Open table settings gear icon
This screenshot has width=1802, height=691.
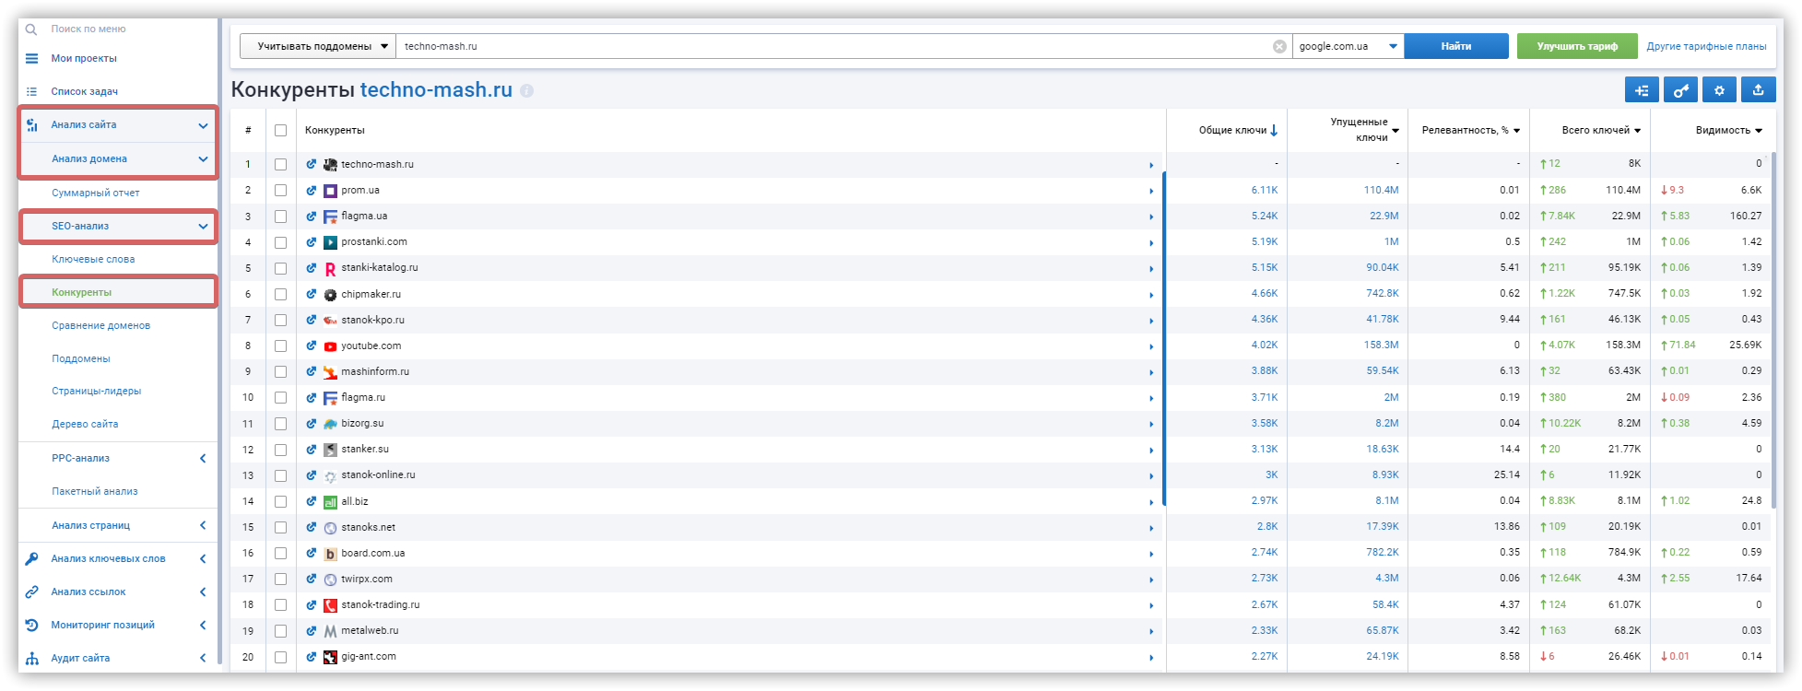1719,90
